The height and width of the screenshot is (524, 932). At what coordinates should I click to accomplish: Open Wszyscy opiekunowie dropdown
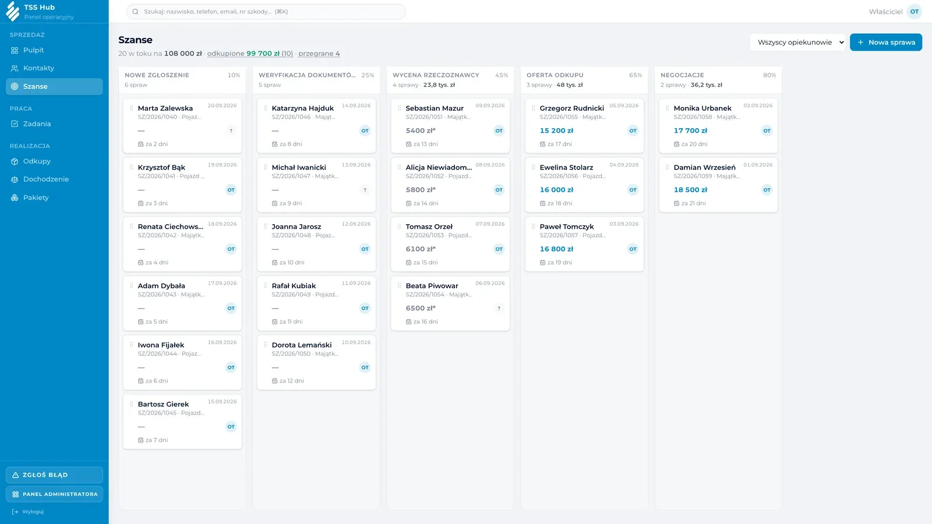[797, 43]
